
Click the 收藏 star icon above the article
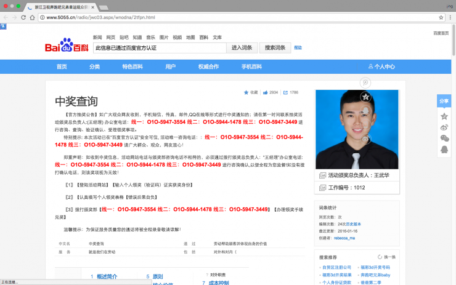pyautogui.click(x=246, y=92)
